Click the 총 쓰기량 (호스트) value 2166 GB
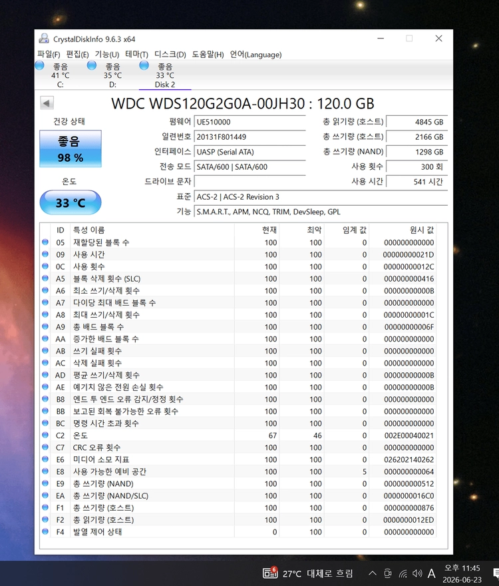The width and height of the screenshot is (499, 586). tap(416, 137)
